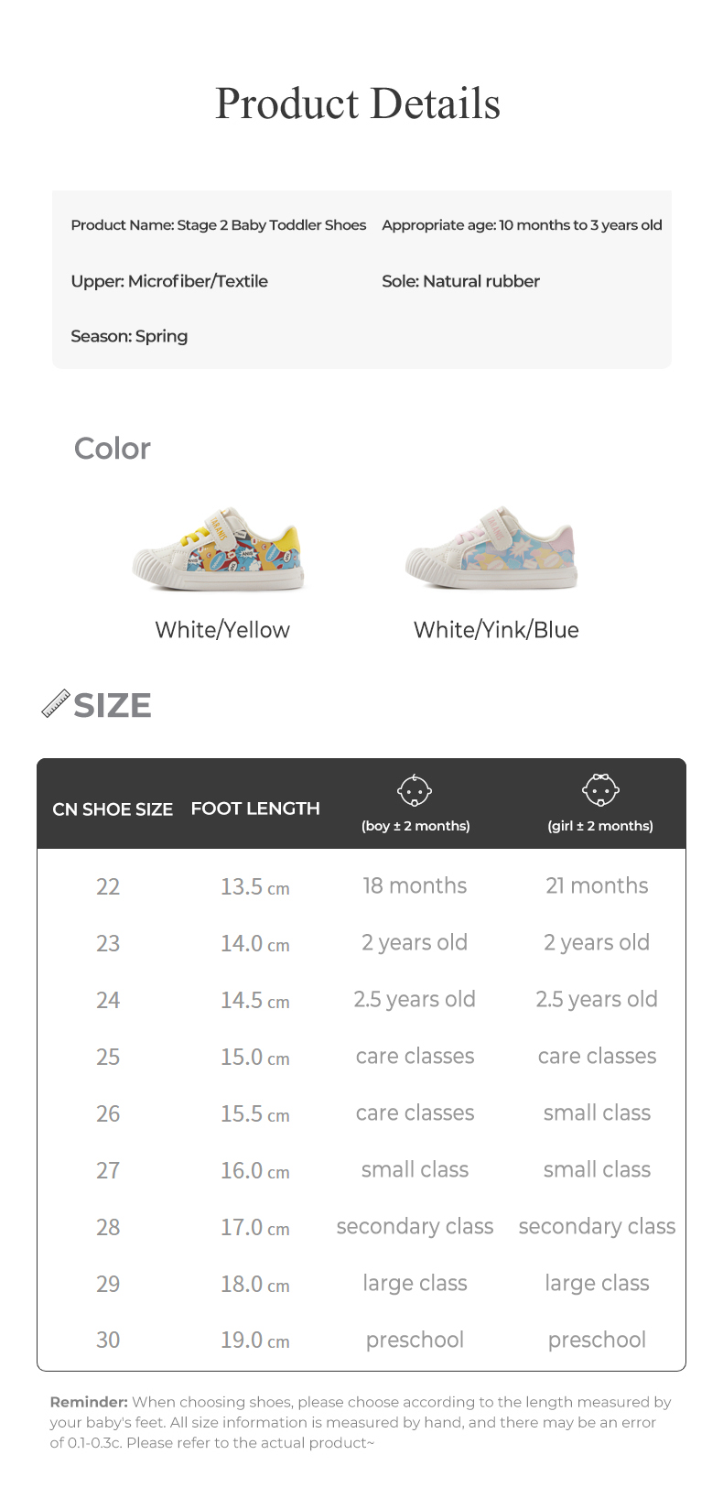Image resolution: width=723 pixels, height=1498 pixels.
Task: Click the Product Details heading
Action: point(358,103)
